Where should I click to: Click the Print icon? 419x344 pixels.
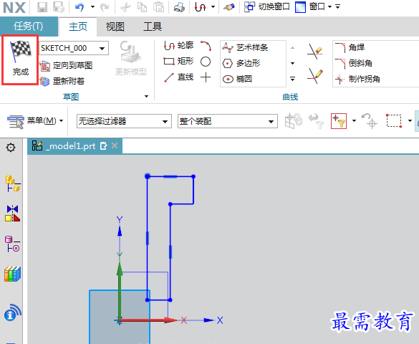tap(179, 7)
